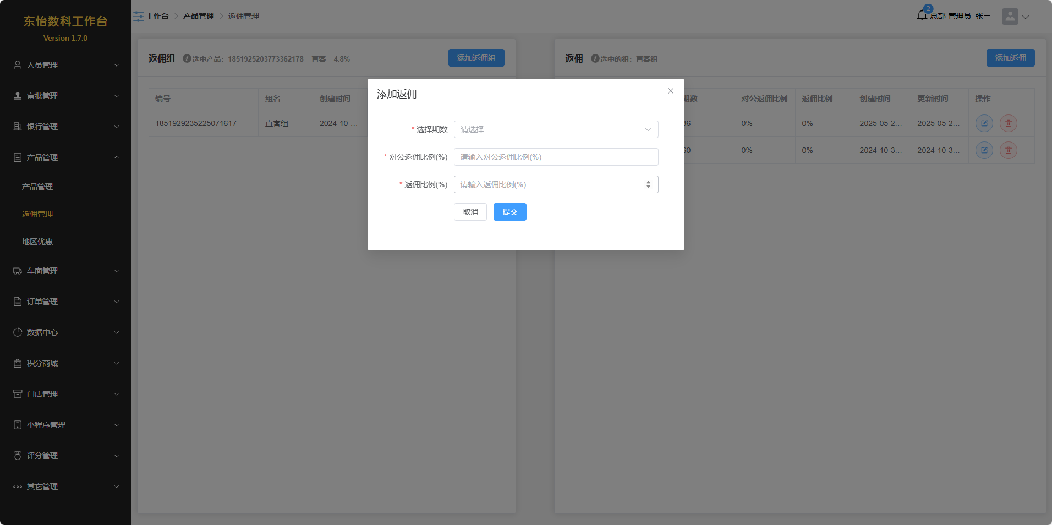Collapse the 产品管理 sidebar menu
Viewport: 1052px width, 525px height.
pyautogui.click(x=65, y=157)
